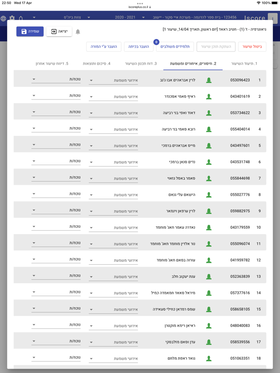This screenshot has height=373, width=280.
Task: Open attendance dropdown for row 1
Action: 56,79
